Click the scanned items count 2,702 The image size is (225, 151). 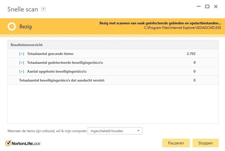click(x=191, y=54)
